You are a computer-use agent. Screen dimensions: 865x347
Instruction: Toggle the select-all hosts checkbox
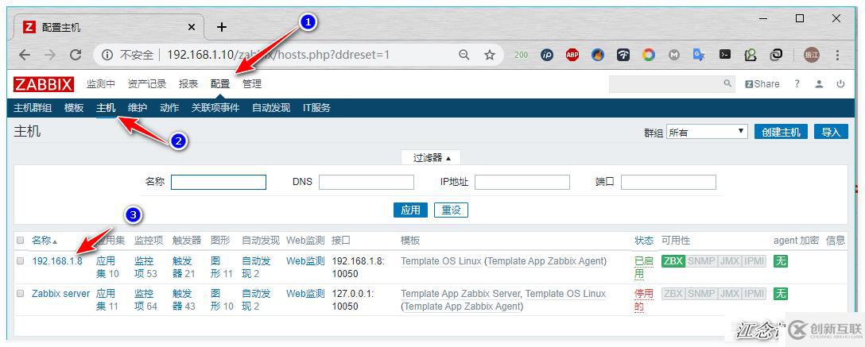pyautogui.click(x=21, y=240)
